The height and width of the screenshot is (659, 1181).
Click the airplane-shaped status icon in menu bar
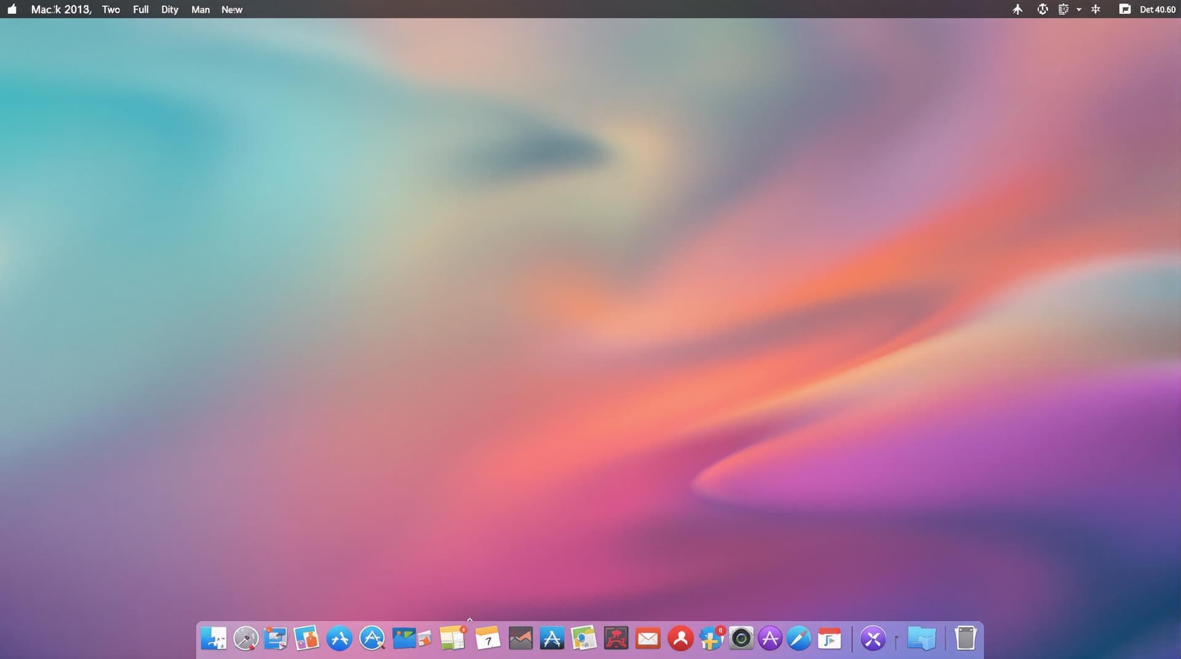pyautogui.click(x=1017, y=9)
